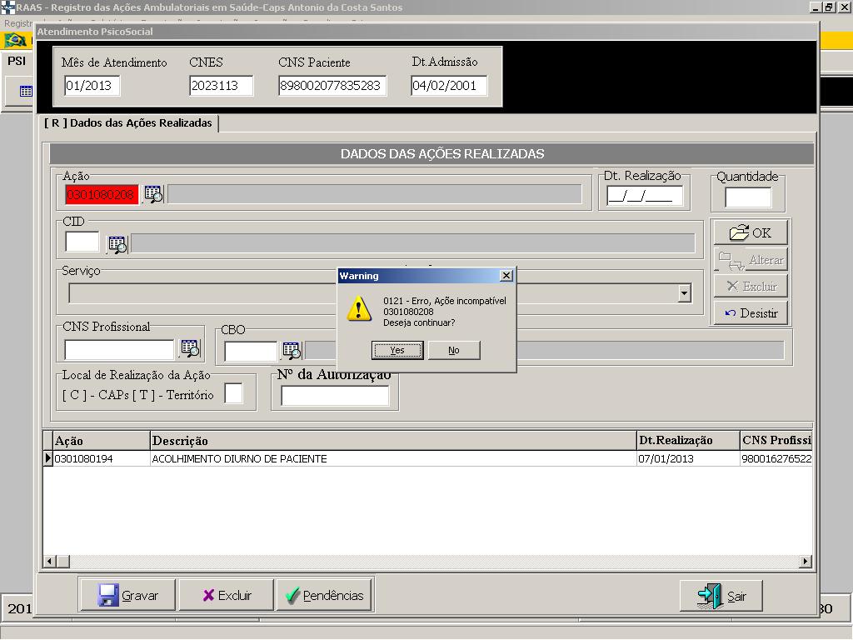
Task: Click the Sair exit button
Action: click(721, 596)
